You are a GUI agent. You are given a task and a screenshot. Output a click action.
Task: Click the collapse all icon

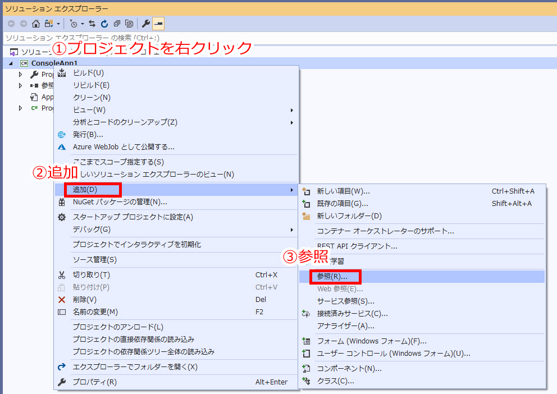(x=117, y=24)
